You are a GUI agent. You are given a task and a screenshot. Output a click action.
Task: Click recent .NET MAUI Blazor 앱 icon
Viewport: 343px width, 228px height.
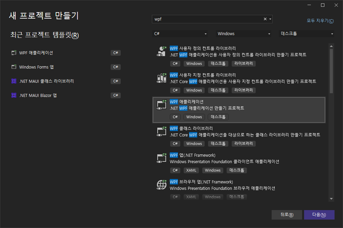point(14,95)
